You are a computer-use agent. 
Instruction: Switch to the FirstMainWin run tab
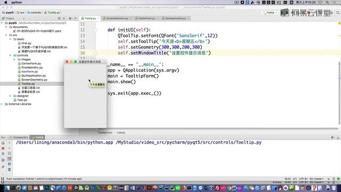pos(19,138)
